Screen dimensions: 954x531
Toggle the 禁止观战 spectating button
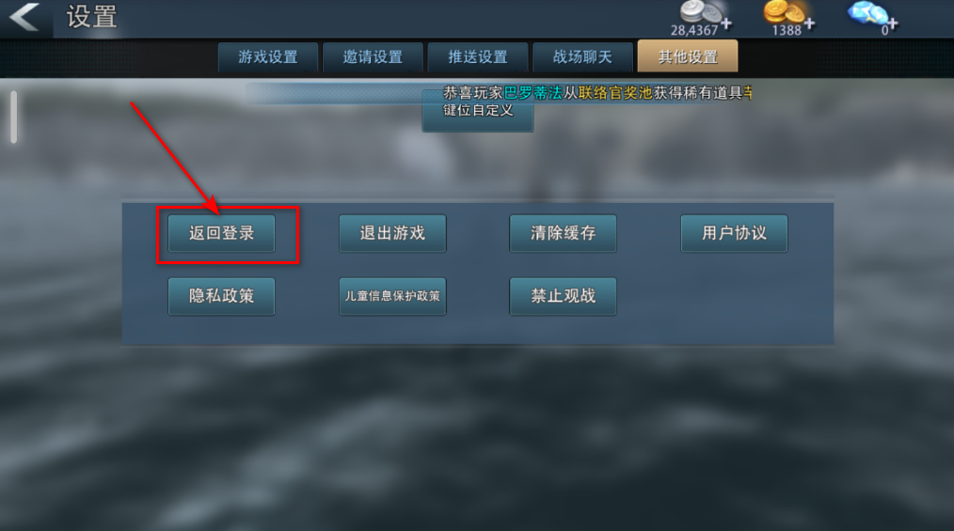[563, 296]
